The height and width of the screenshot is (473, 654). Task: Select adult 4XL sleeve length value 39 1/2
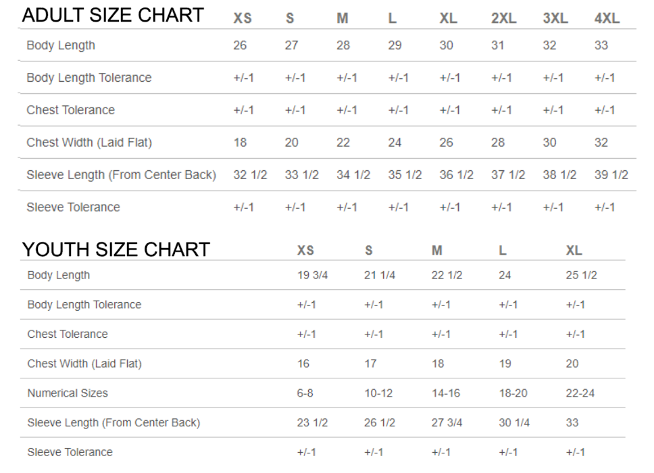pos(611,175)
